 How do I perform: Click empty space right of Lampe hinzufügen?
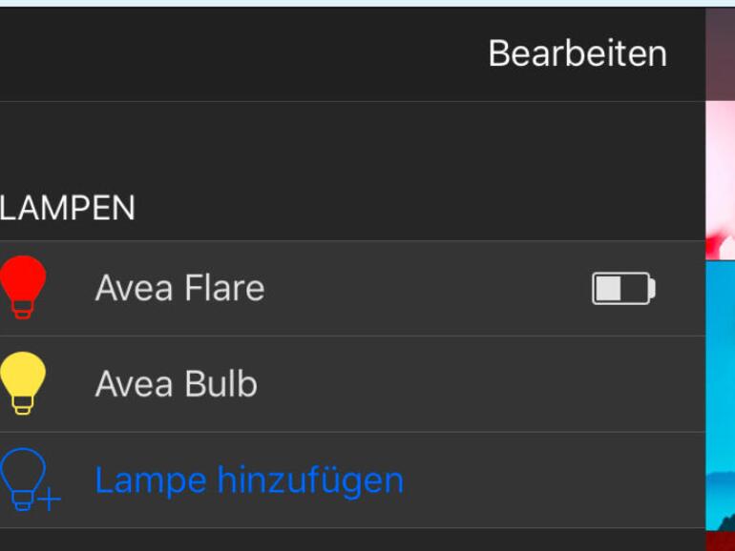[x=554, y=480]
